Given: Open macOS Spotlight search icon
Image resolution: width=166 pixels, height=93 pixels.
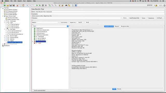Looking at the screenshot, I should coord(161,1).
